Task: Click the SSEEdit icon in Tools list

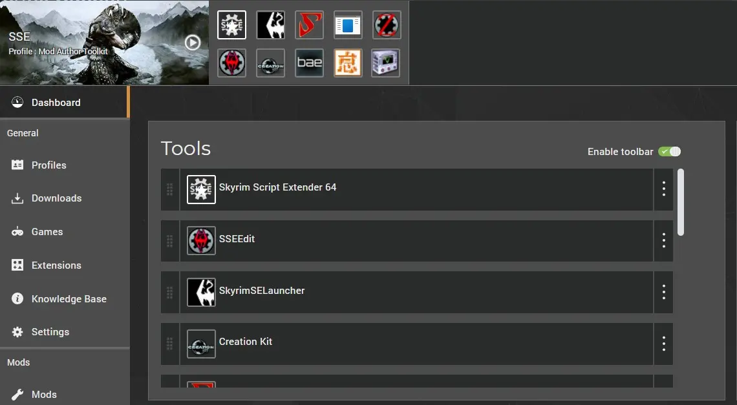Action: [201, 241]
